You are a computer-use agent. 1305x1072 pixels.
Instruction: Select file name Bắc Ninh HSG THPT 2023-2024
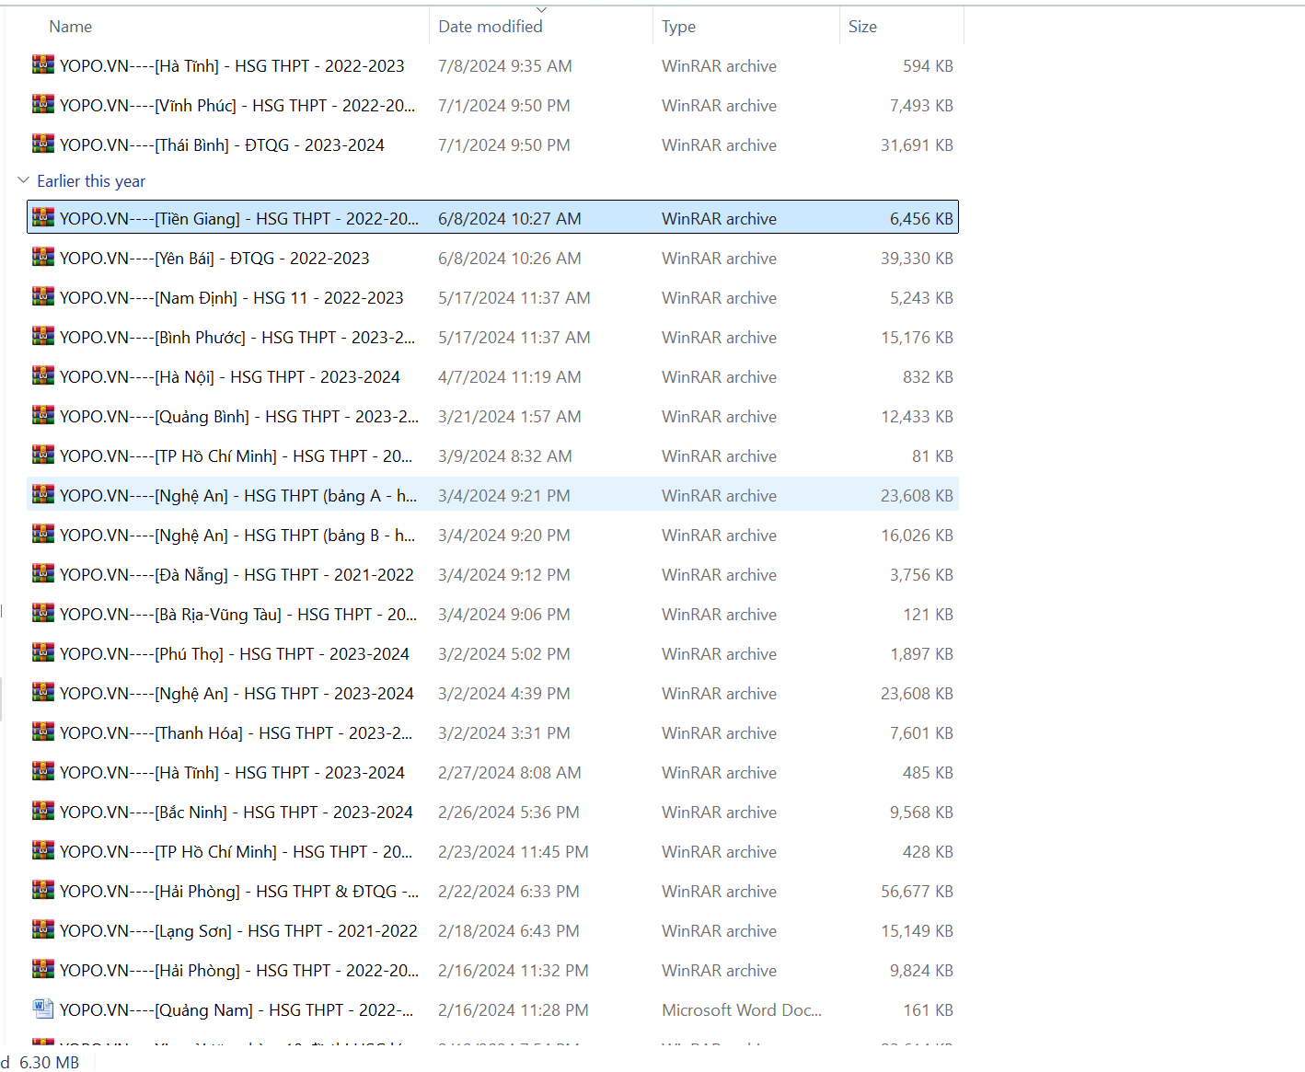(237, 813)
